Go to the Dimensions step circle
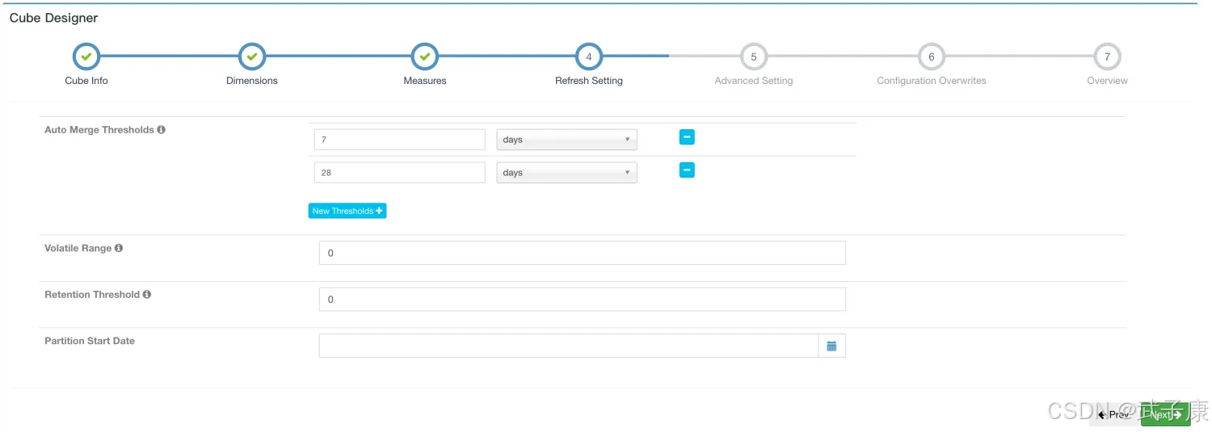Image resolution: width=1212 pixels, height=432 pixels. point(252,57)
